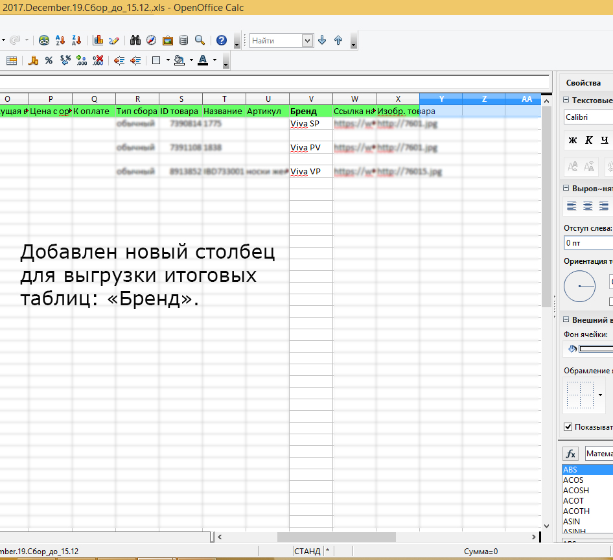Click the Delete Decimal Place icon
Screen dimensions: 613x560
(98, 60)
